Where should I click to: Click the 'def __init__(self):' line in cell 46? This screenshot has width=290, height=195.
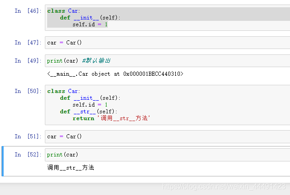90,18
